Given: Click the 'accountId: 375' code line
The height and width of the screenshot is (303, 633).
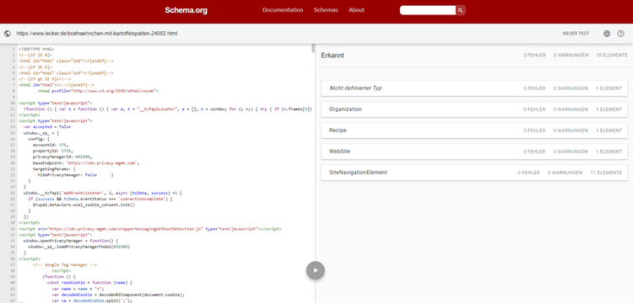Looking at the screenshot, I should [51, 145].
